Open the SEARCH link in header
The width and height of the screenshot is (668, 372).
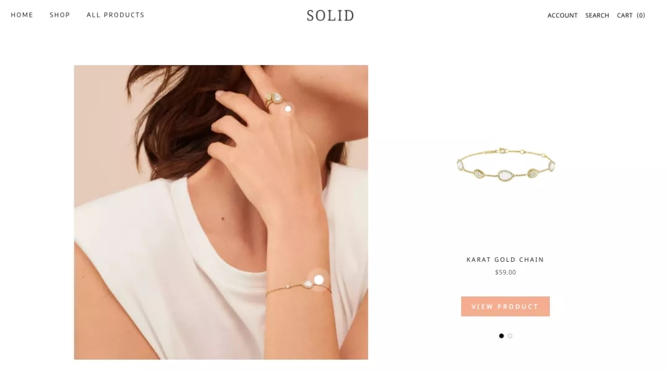coord(597,15)
